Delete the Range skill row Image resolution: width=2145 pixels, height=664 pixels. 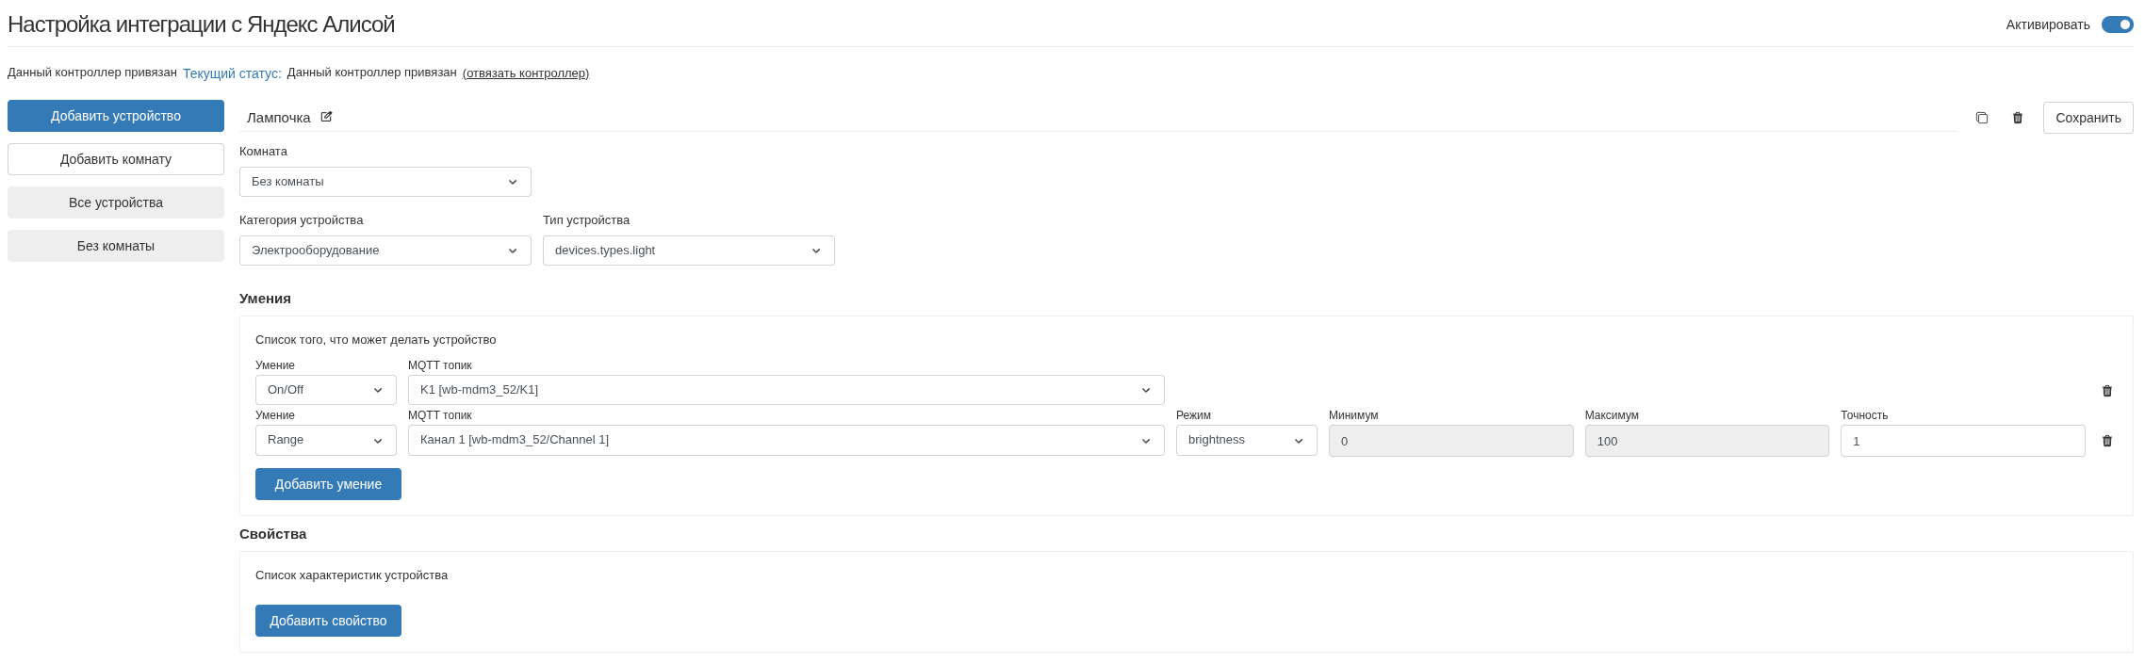(2107, 441)
